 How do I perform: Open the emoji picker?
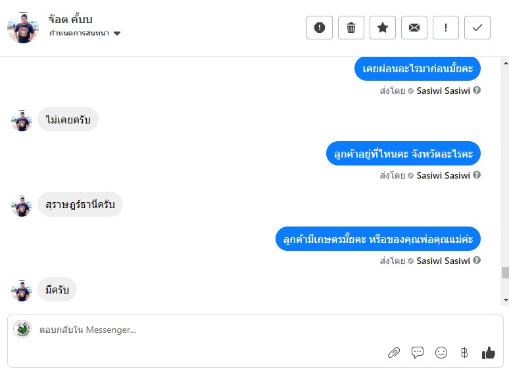[x=441, y=353]
